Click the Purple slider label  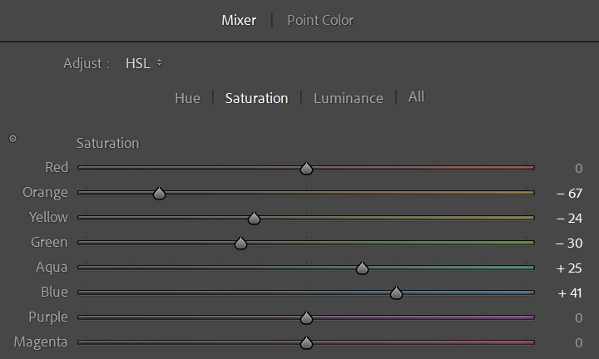click(x=48, y=317)
